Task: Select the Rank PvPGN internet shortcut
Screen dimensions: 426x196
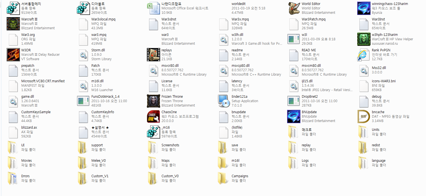Action: pyautogui.click(x=364, y=55)
